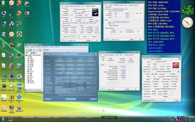The width and height of the screenshot is (195, 122).
Task: Open Caches tab in CPU-Z window showing Memory
Action: (x=106, y=55)
